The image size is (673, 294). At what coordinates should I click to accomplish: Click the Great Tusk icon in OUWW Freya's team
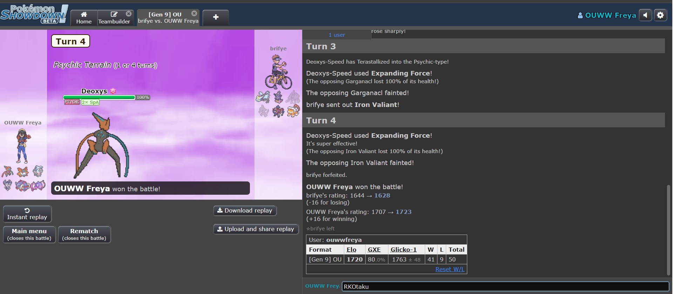pyautogui.click(x=23, y=185)
